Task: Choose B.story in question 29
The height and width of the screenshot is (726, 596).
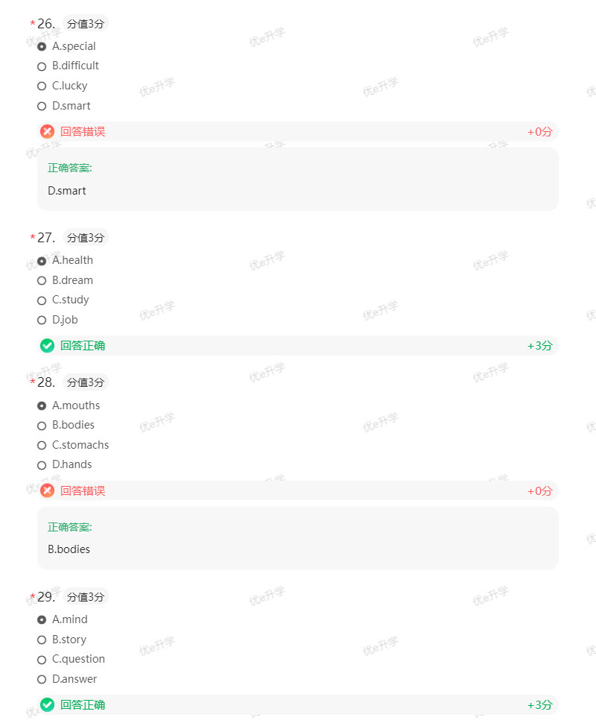Action: point(42,640)
